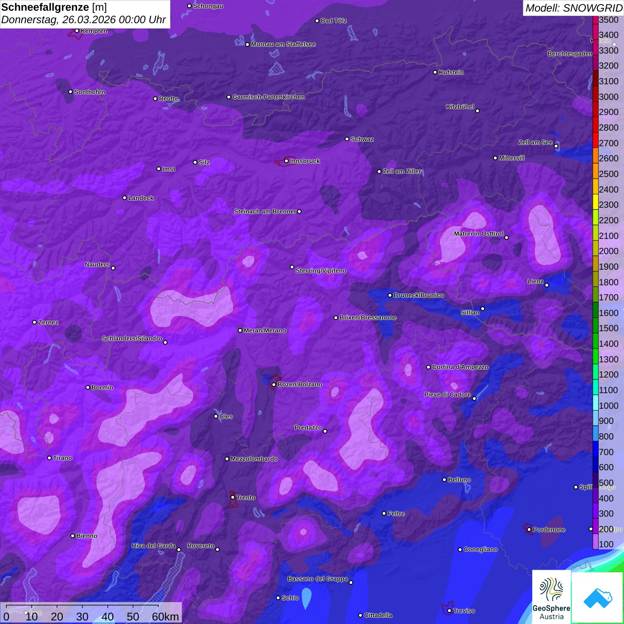The image size is (624, 624).
Task: Click the Schongau city marker dot
Action: point(189,6)
